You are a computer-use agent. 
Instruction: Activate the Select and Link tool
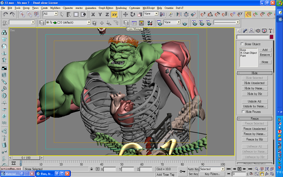(x=22, y=14)
